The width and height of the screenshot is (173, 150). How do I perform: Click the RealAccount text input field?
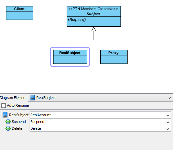[x=100, y=115]
